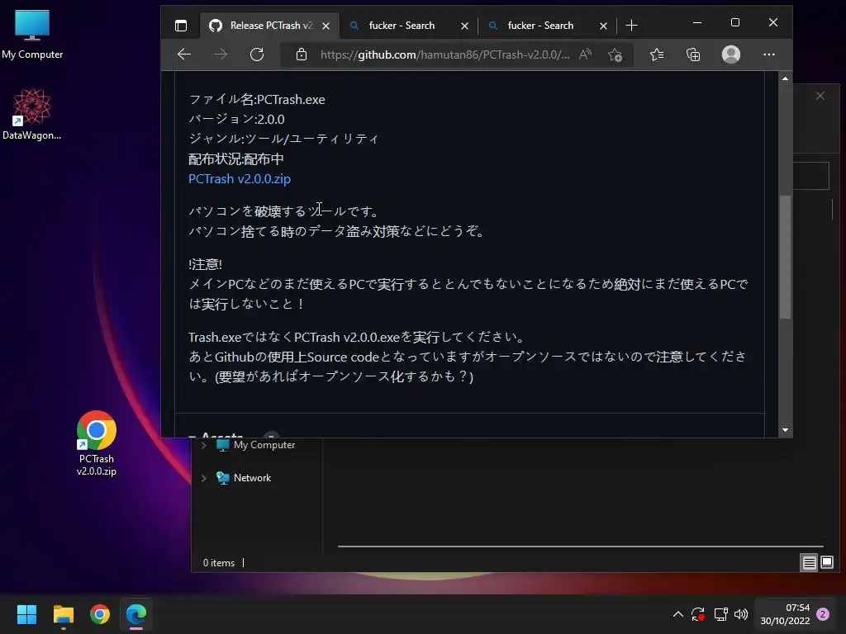Go forward in browser history
Screen dimensions: 846x634
(220, 54)
